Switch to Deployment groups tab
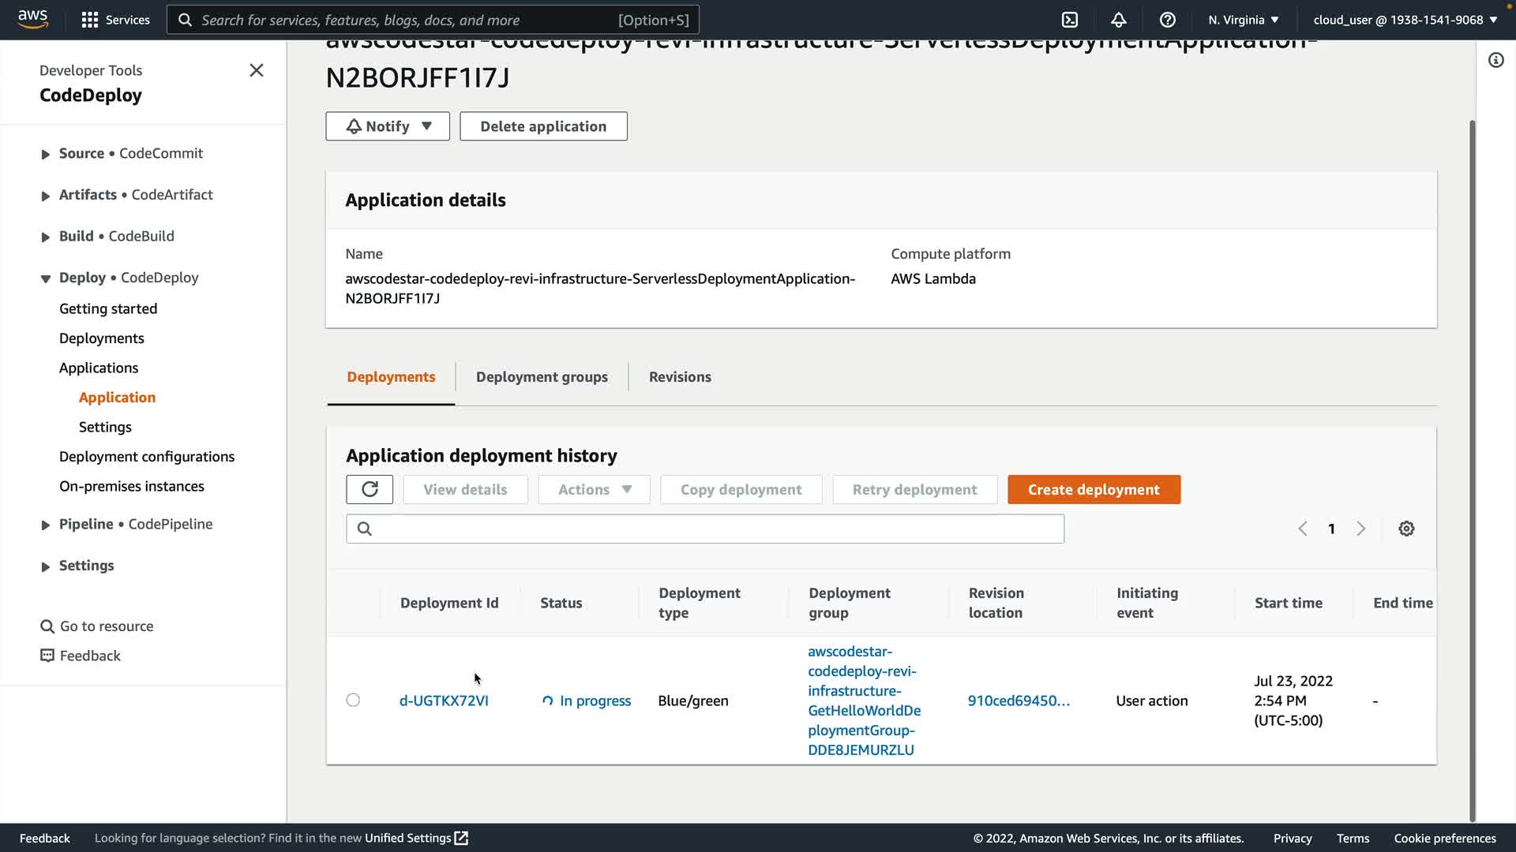The height and width of the screenshot is (852, 1516). (x=542, y=377)
